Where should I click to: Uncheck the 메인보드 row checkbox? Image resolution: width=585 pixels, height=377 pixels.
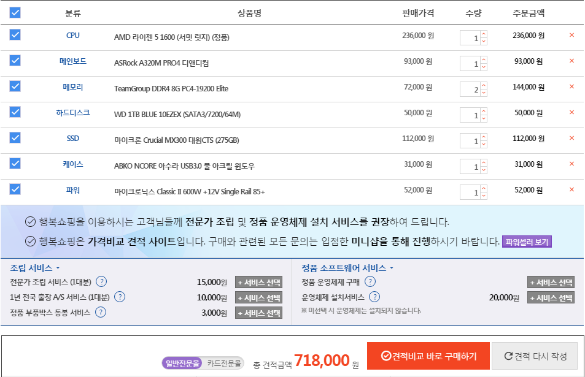click(x=15, y=61)
